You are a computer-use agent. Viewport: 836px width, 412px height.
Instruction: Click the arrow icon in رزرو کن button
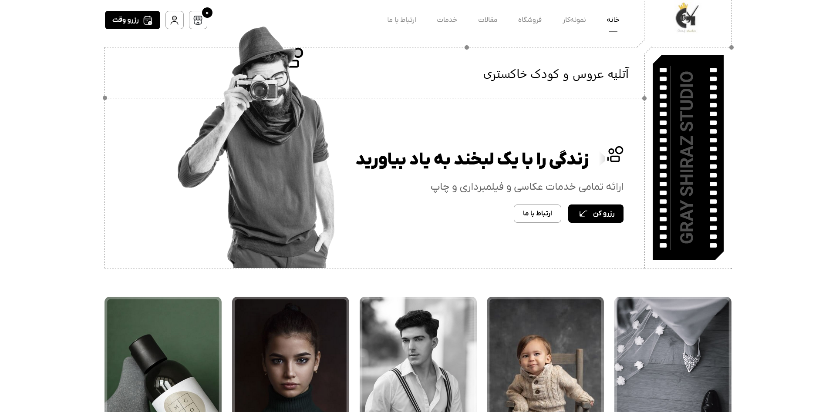pos(583,214)
